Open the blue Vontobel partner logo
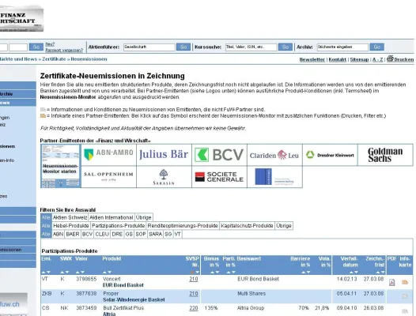416x316 pixels. pyautogui.click(x=274, y=177)
